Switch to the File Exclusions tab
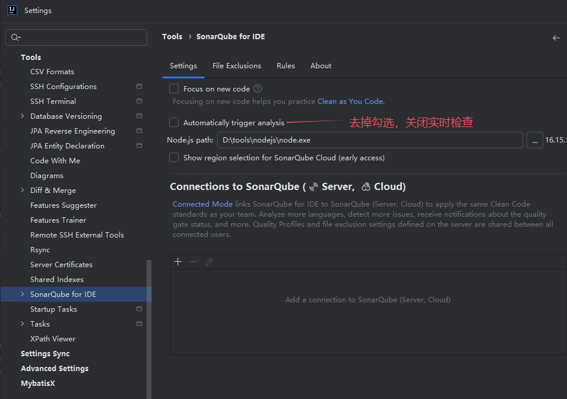The width and height of the screenshot is (567, 399). pos(236,66)
